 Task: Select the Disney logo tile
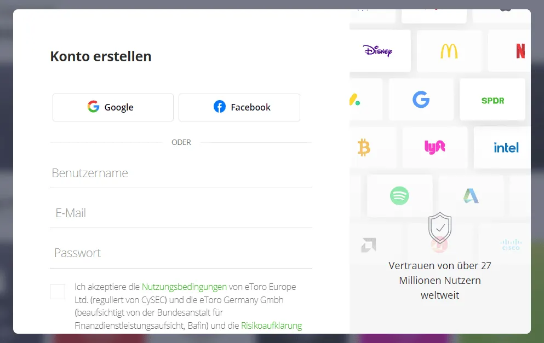(x=379, y=50)
